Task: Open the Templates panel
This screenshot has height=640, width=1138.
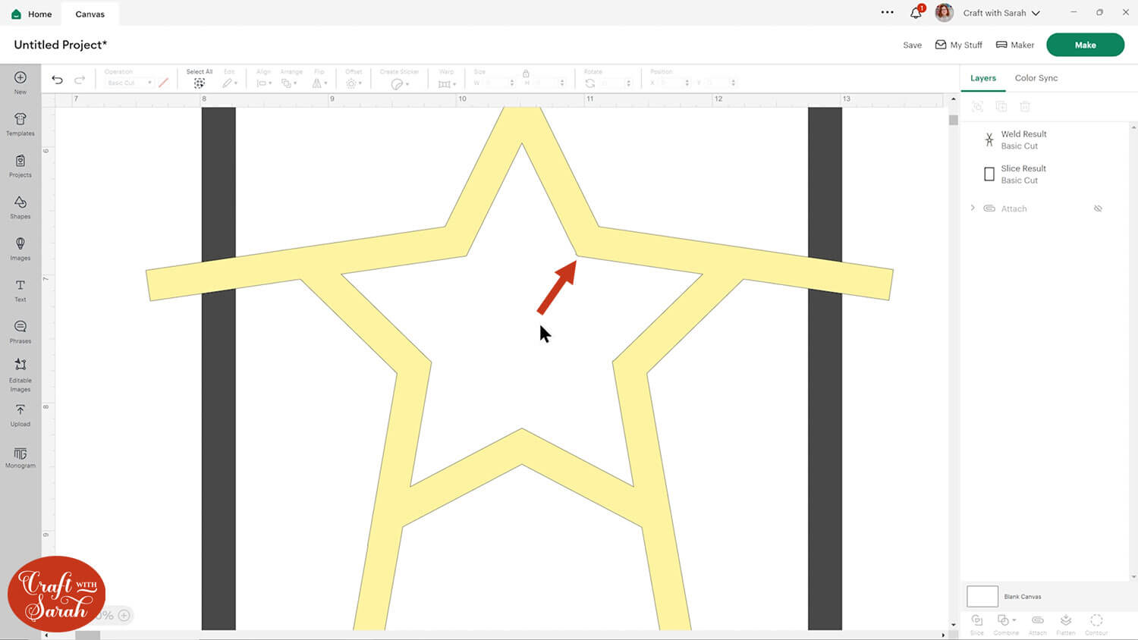Action: click(20, 124)
